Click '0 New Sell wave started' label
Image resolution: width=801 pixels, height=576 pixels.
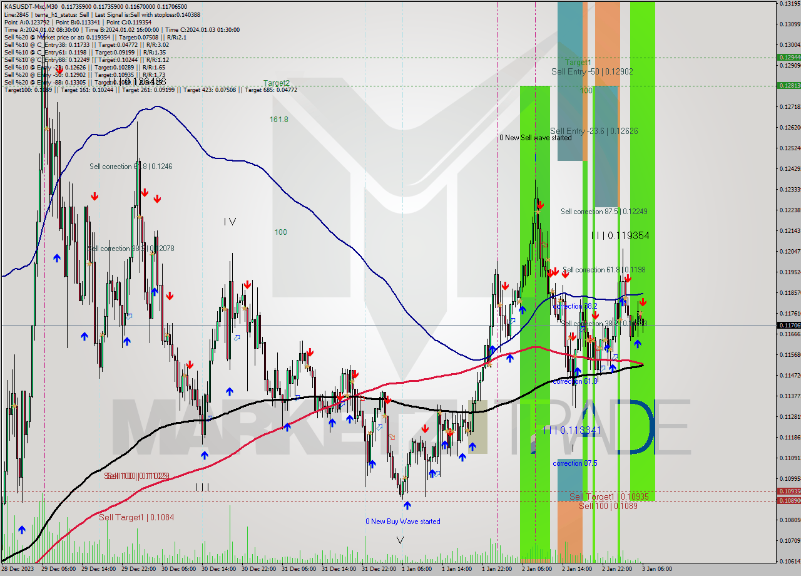(535, 138)
